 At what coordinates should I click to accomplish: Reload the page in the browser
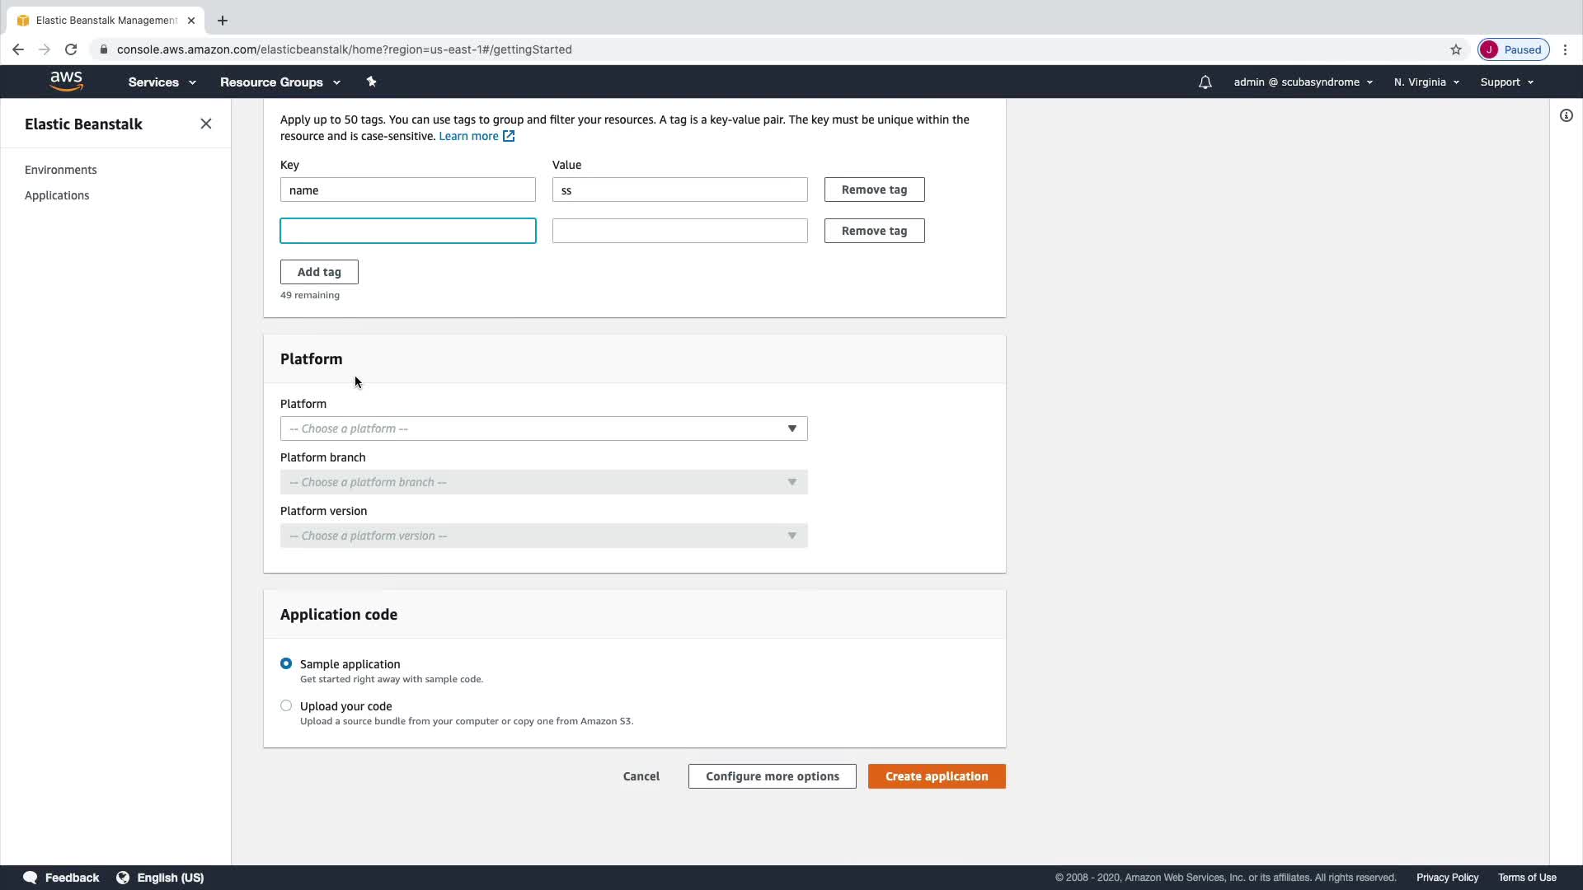(71, 49)
